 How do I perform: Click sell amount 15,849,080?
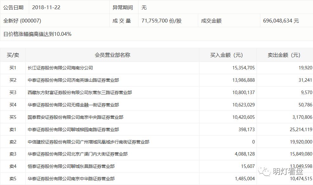coord(301,154)
